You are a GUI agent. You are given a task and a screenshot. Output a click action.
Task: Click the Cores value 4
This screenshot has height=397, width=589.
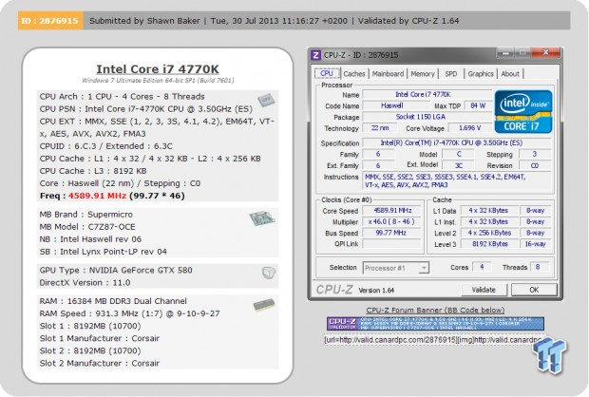tap(482, 267)
